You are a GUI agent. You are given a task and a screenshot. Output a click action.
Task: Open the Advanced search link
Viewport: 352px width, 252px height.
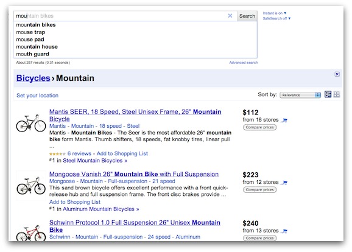click(244, 63)
